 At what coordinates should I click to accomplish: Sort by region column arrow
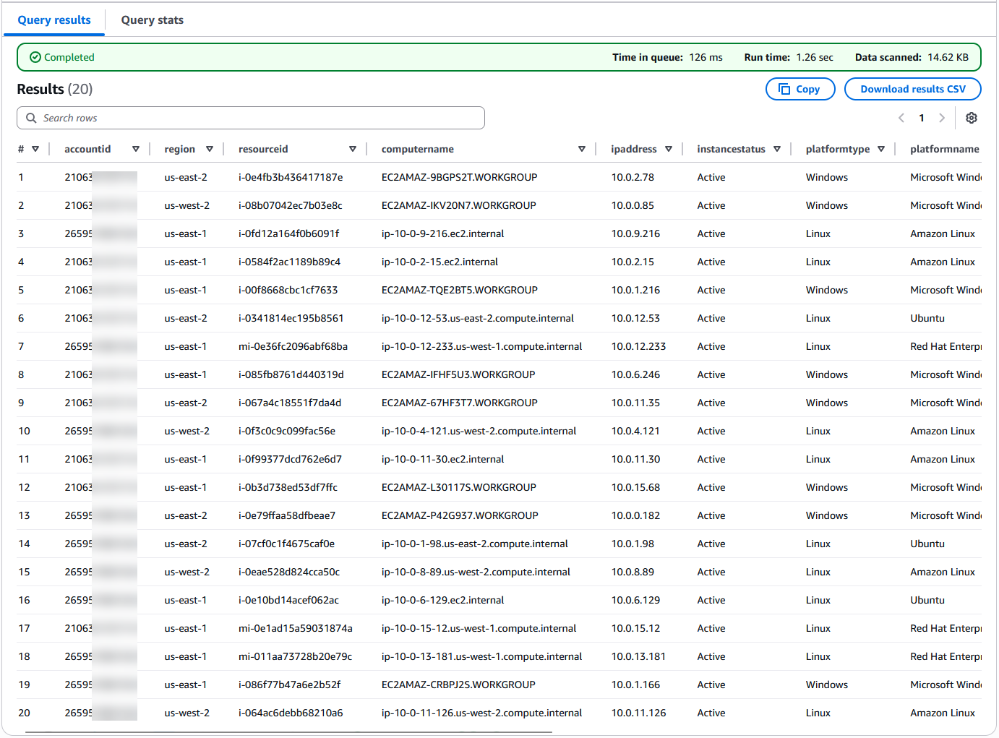pos(210,149)
